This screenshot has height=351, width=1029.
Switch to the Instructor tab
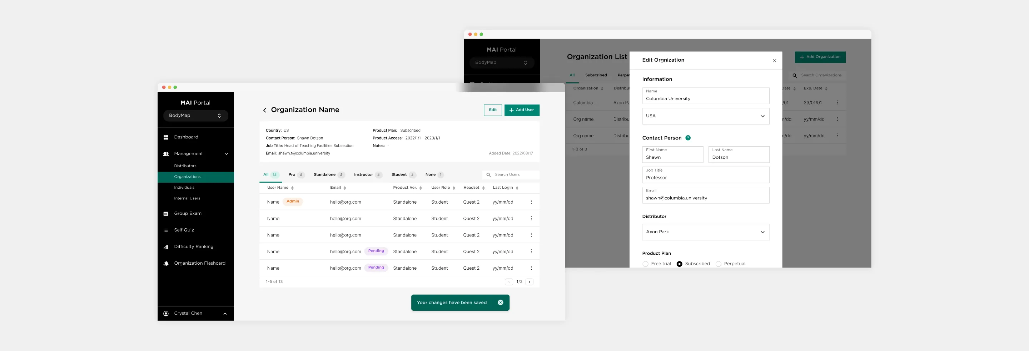(x=364, y=174)
